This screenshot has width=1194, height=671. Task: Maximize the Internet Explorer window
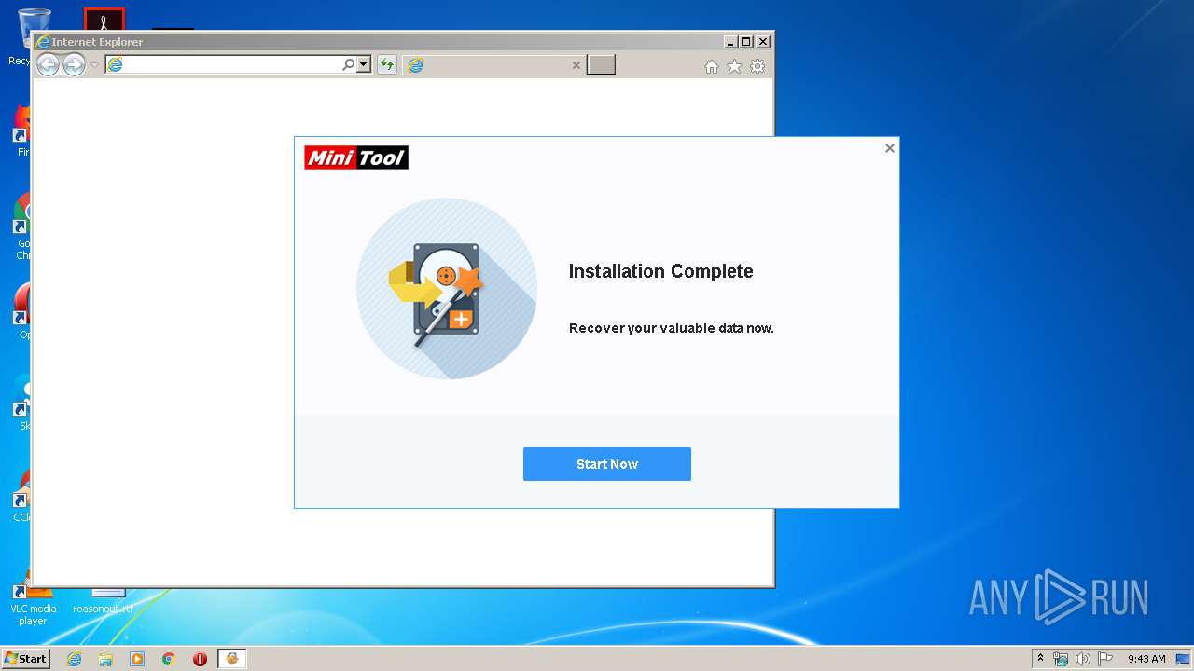pyautogui.click(x=745, y=42)
